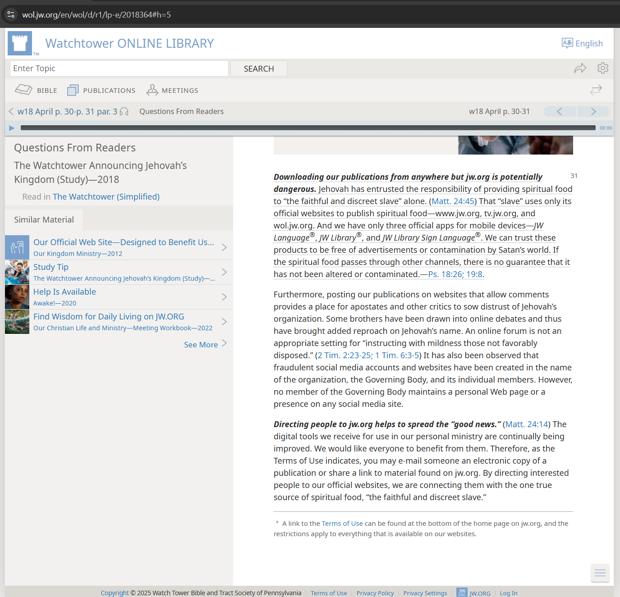
Task: Open the Matt. 24:45 scripture link
Action: (x=453, y=201)
